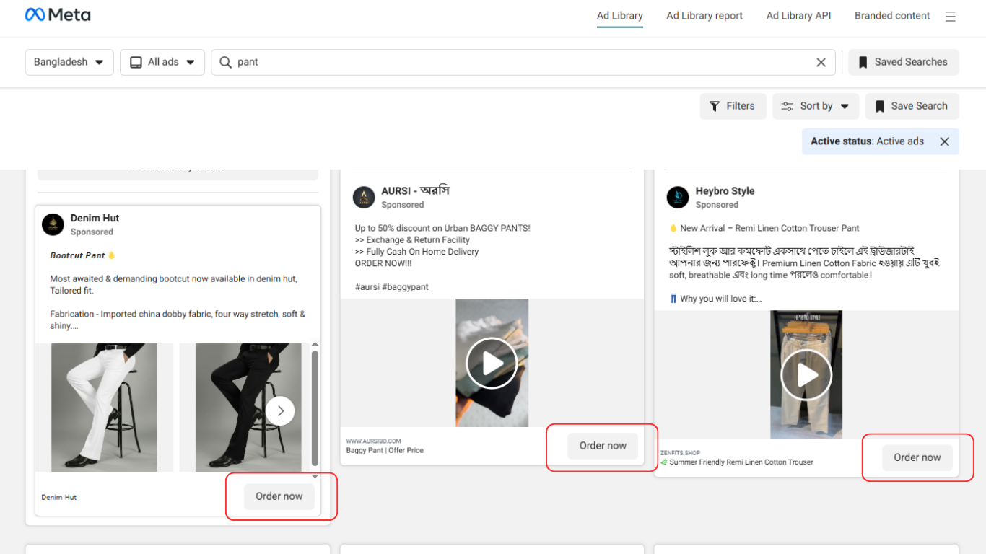Expand the Bangladesh country dropdown
The image size is (986, 554).
pyautogui.click(x=69, y=63)
